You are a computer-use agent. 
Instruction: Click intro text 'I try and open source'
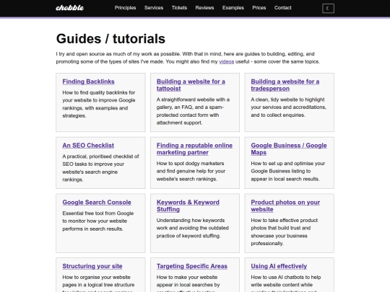[x=188, y=58]
